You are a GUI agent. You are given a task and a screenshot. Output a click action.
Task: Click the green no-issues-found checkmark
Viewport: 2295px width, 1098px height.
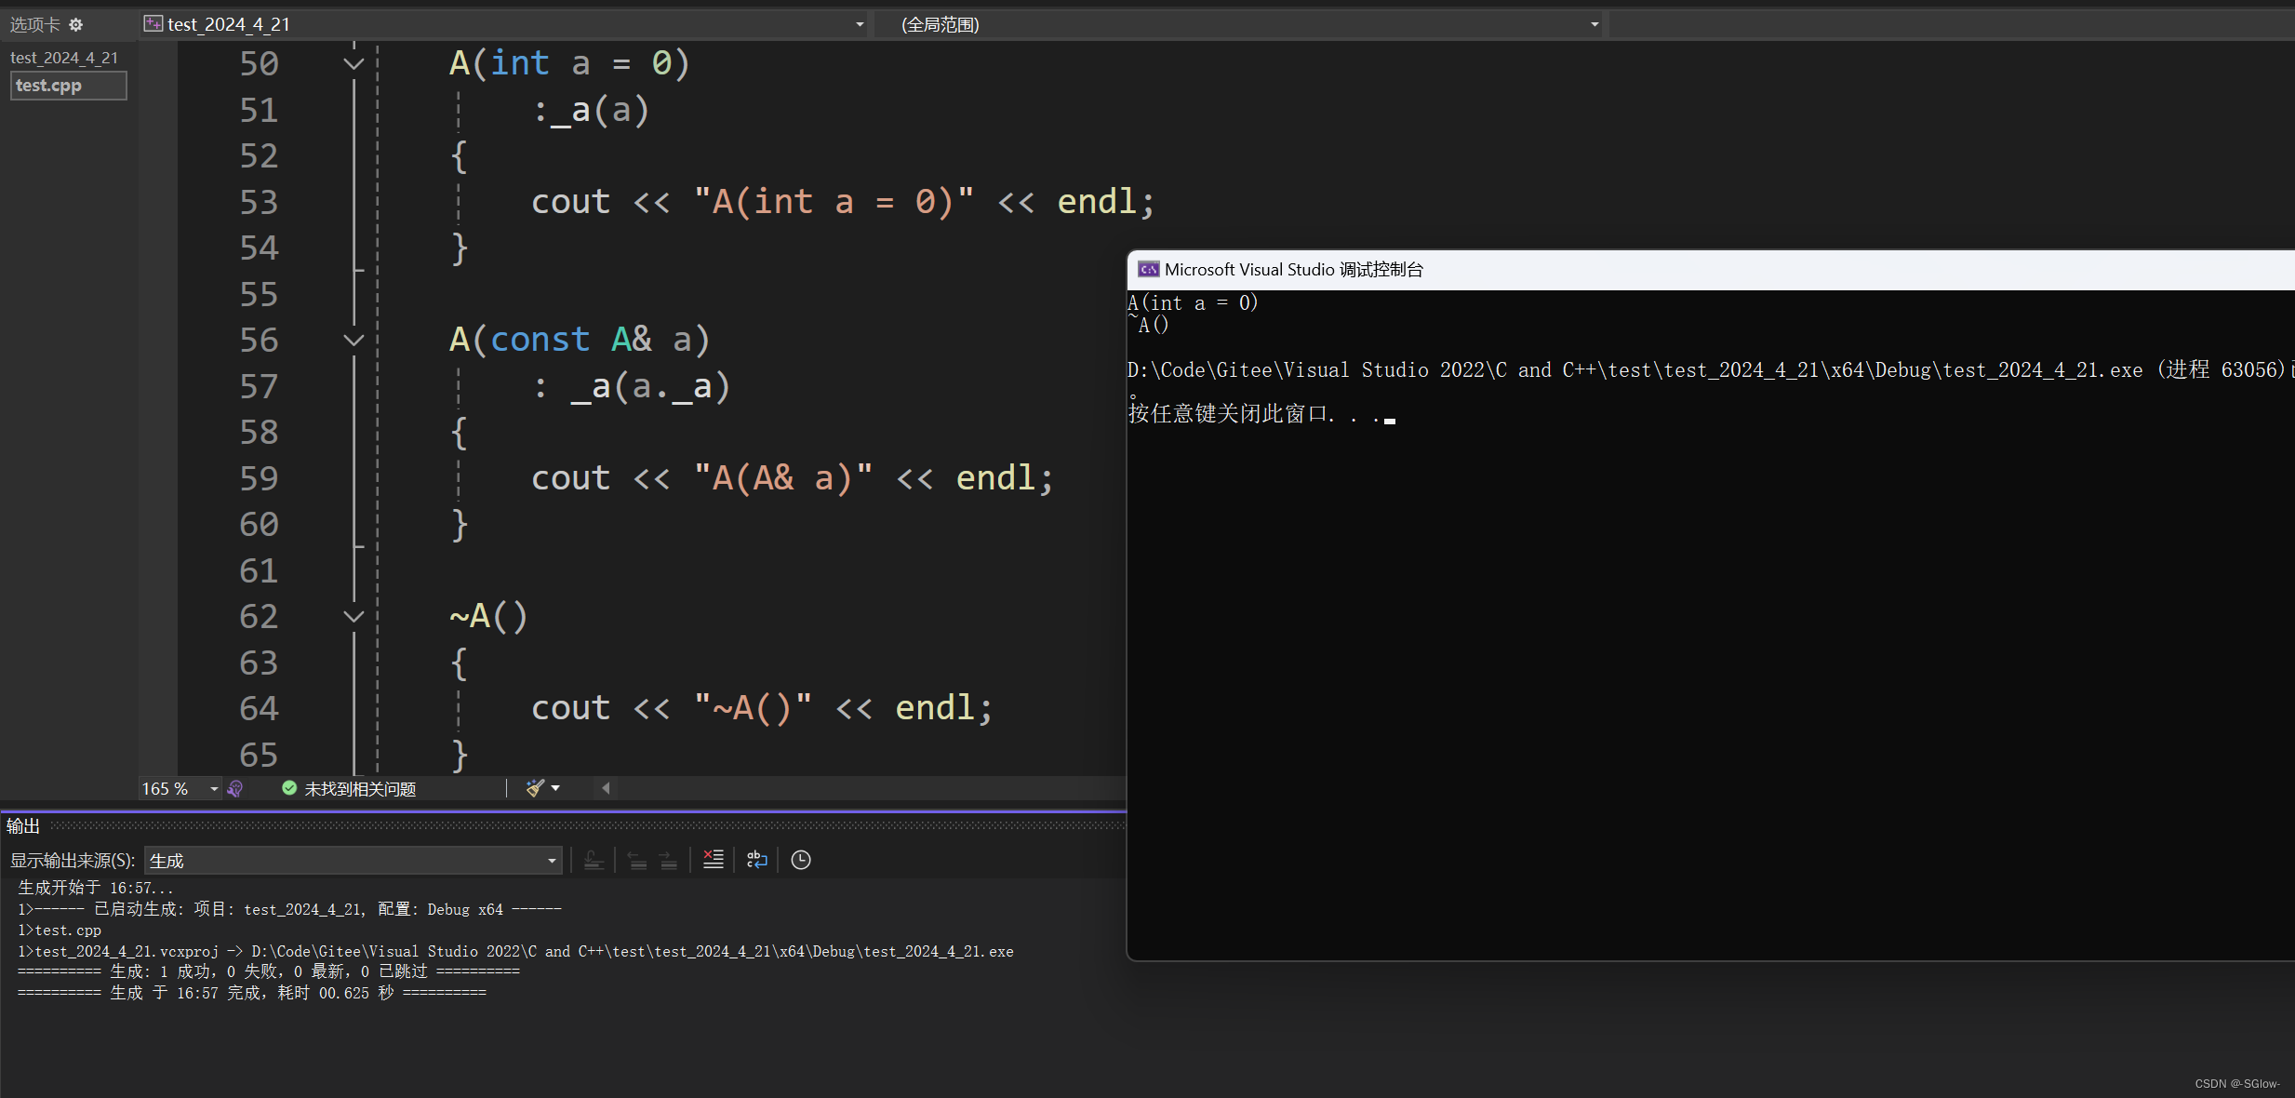pyautogui.click(x=289, y=788)
